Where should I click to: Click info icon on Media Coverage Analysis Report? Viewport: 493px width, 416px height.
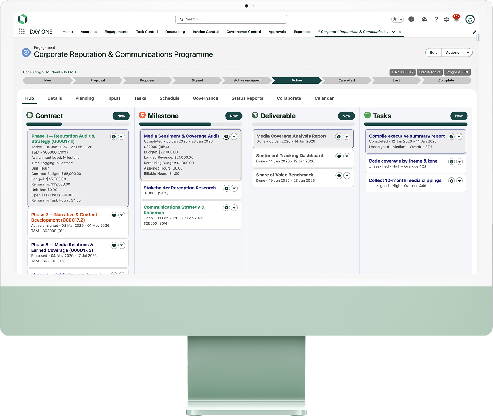tap(339, 137)
